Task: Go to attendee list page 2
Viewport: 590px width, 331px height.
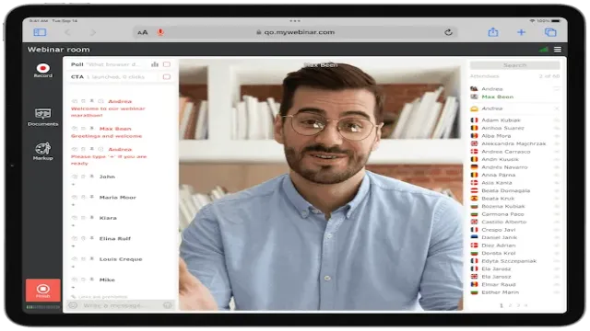Action: point(510,305)
